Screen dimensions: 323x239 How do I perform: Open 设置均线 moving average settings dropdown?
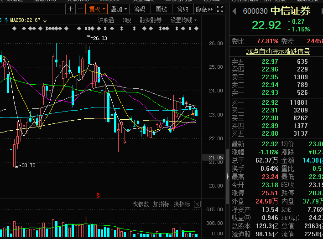183,20
